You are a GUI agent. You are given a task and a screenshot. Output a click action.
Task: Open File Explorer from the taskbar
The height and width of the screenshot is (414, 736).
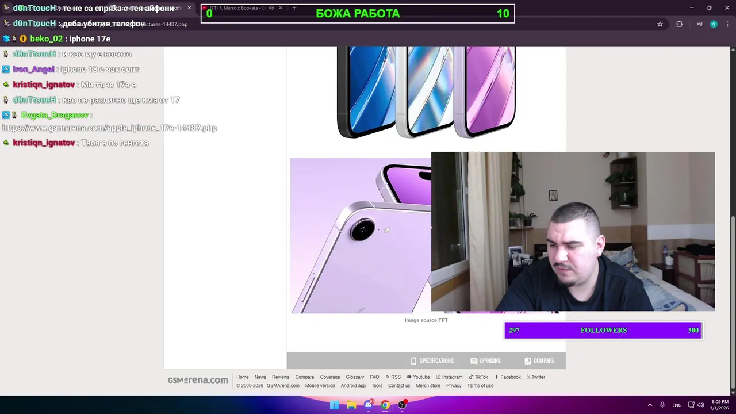[351, 405]
